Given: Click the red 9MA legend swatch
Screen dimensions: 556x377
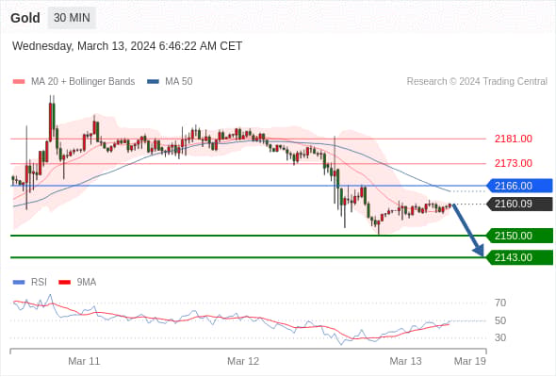Looking at the screenshot, I should [x=64, y=283].
